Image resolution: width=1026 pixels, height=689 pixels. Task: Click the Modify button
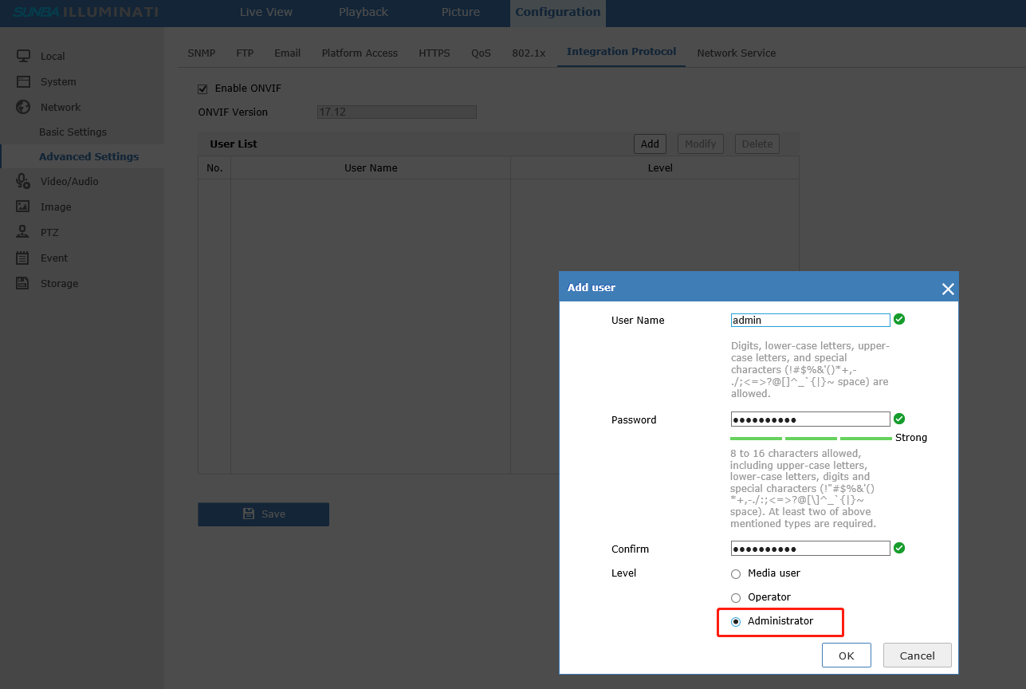[700, 144]
